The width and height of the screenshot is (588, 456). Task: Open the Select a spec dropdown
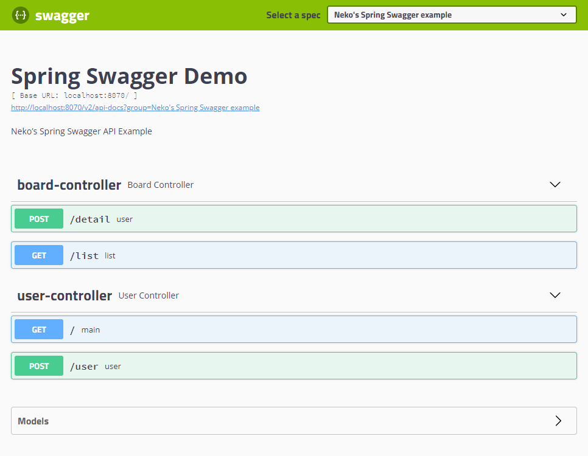point(452,15)
